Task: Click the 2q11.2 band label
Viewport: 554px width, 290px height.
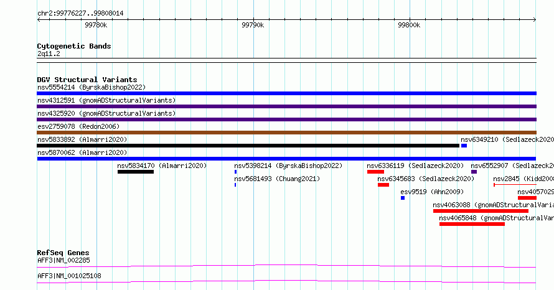Action: (x=49, y=54)
